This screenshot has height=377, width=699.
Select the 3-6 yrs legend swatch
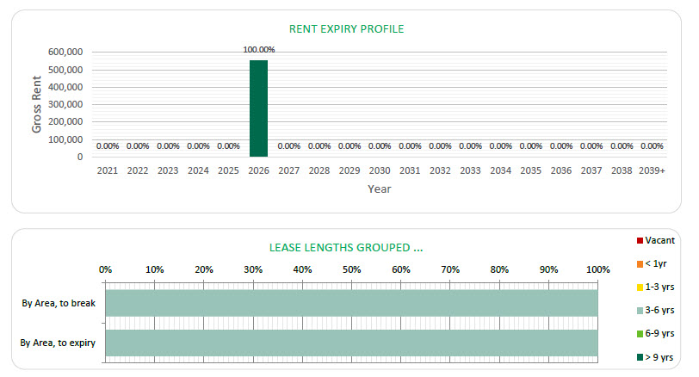pyautogui.click(x=640, y=310)
